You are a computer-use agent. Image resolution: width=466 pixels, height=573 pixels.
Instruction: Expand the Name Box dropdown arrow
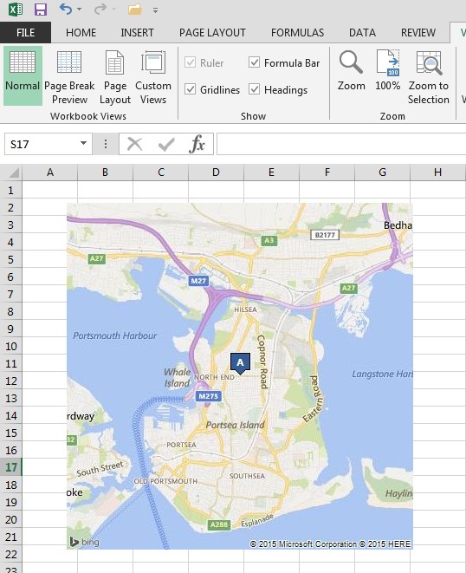[x=84, y=143]
